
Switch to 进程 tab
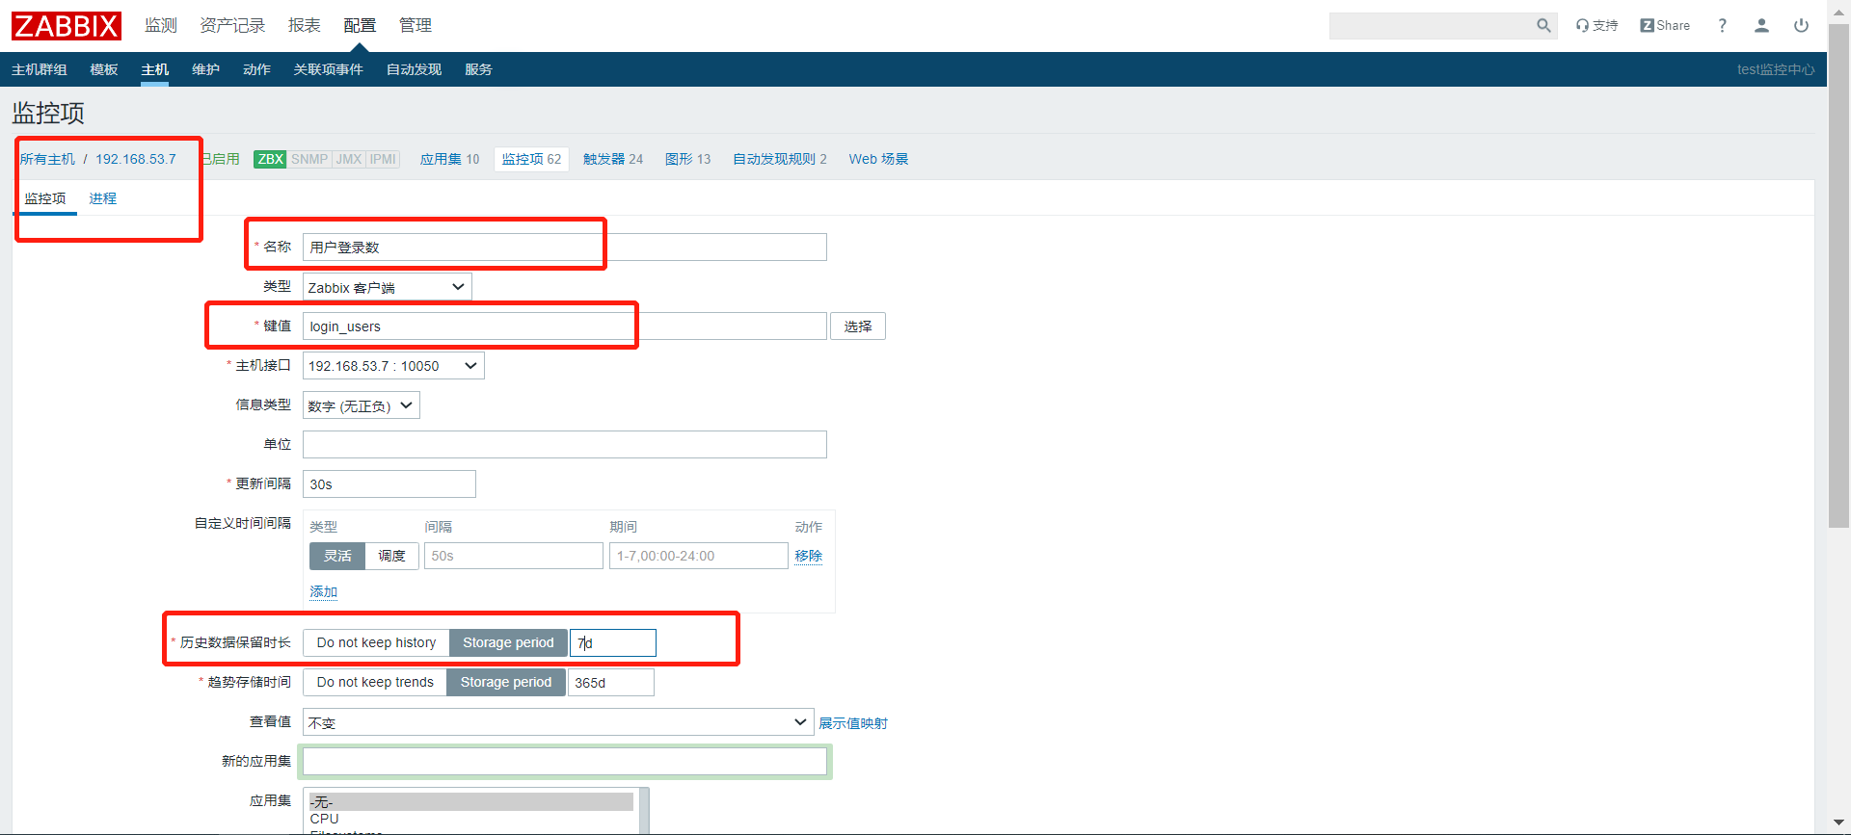coord(103,198)
